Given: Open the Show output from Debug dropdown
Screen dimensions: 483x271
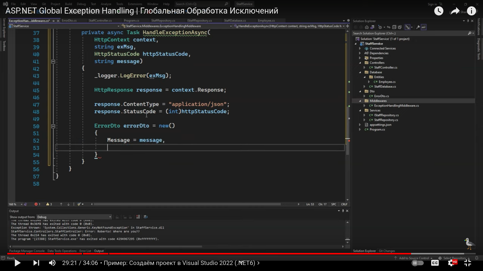Looking at the screenshot, I should tap(74, 217).
